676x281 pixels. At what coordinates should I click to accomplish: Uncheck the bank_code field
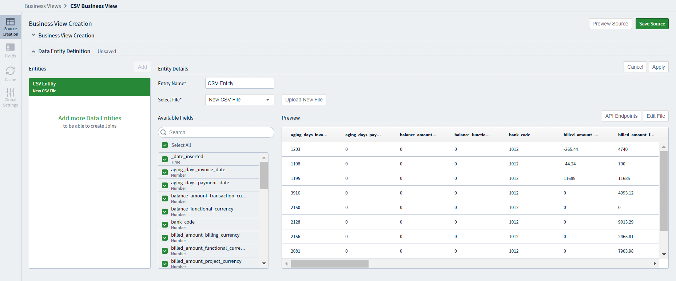[165, 225]
